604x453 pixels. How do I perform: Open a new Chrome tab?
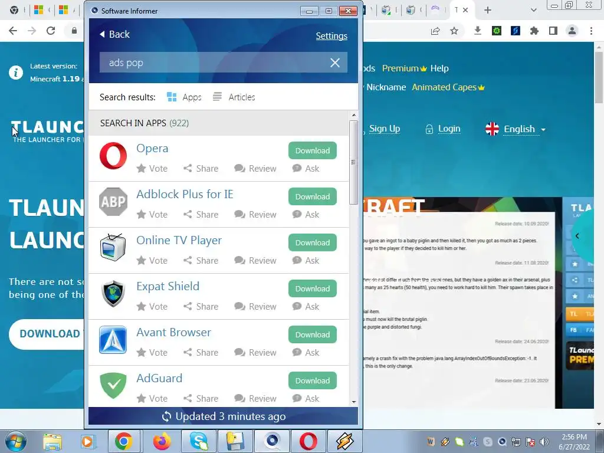coord(487,11)
